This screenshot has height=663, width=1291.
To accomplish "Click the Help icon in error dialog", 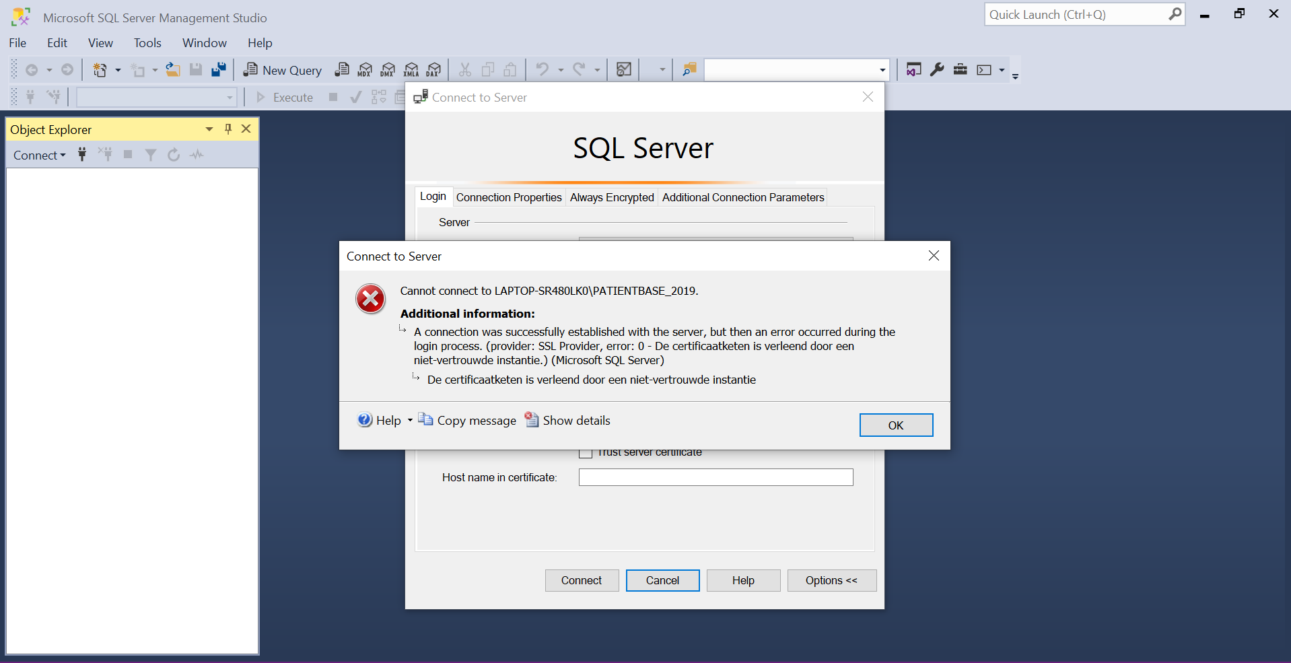I will click(365, 420).
